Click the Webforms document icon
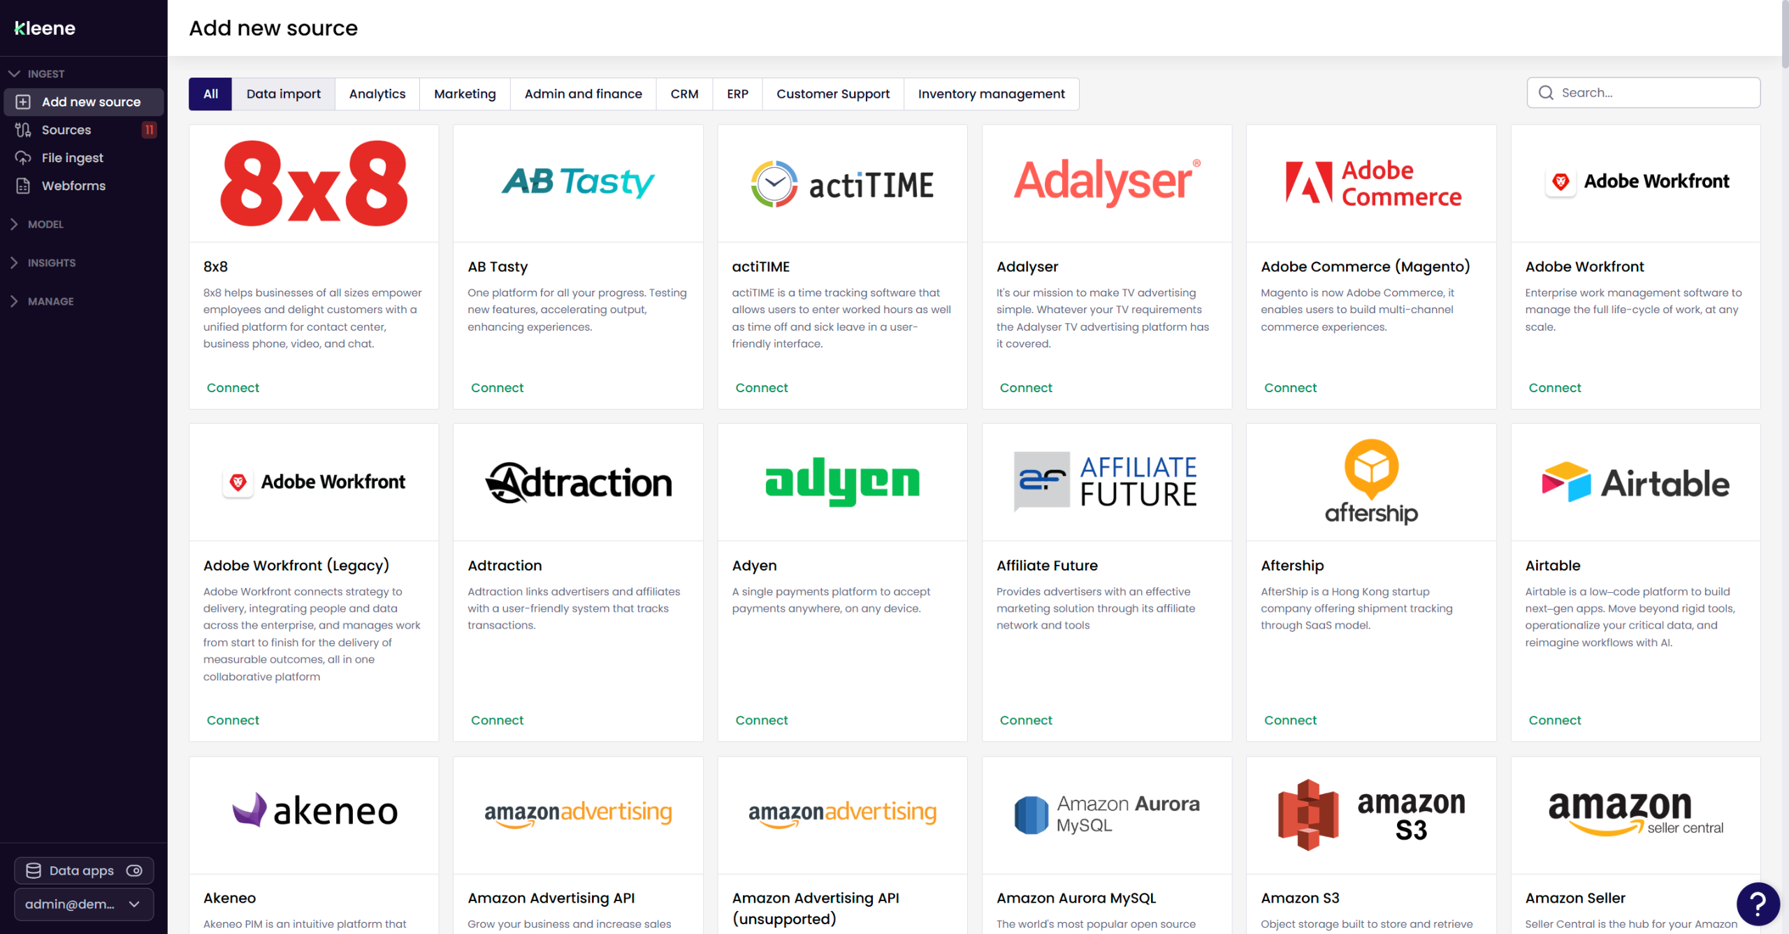This screenshot has height=934, width=1789. coord(23,186)
